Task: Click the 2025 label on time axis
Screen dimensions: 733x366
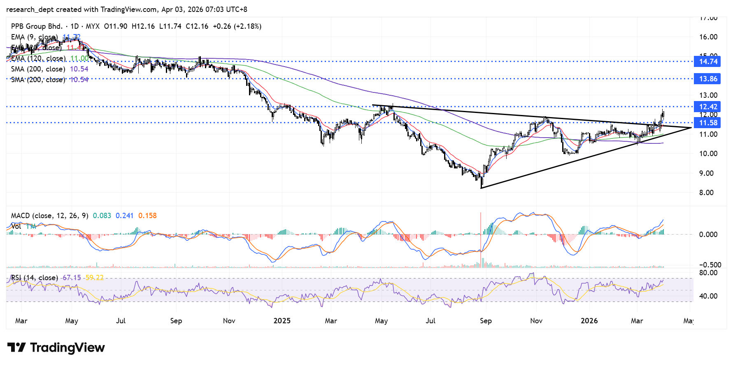Action: click(282, 321)
